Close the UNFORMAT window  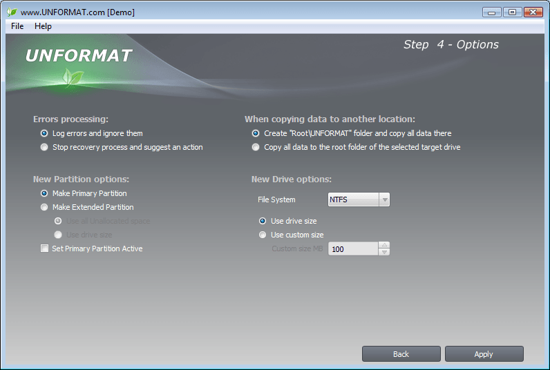(533, 12)
